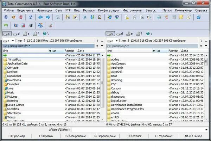Click the pack files folder icon with down arrow
The width and height of the screenshot is (211, 141).
coord(68,17)
